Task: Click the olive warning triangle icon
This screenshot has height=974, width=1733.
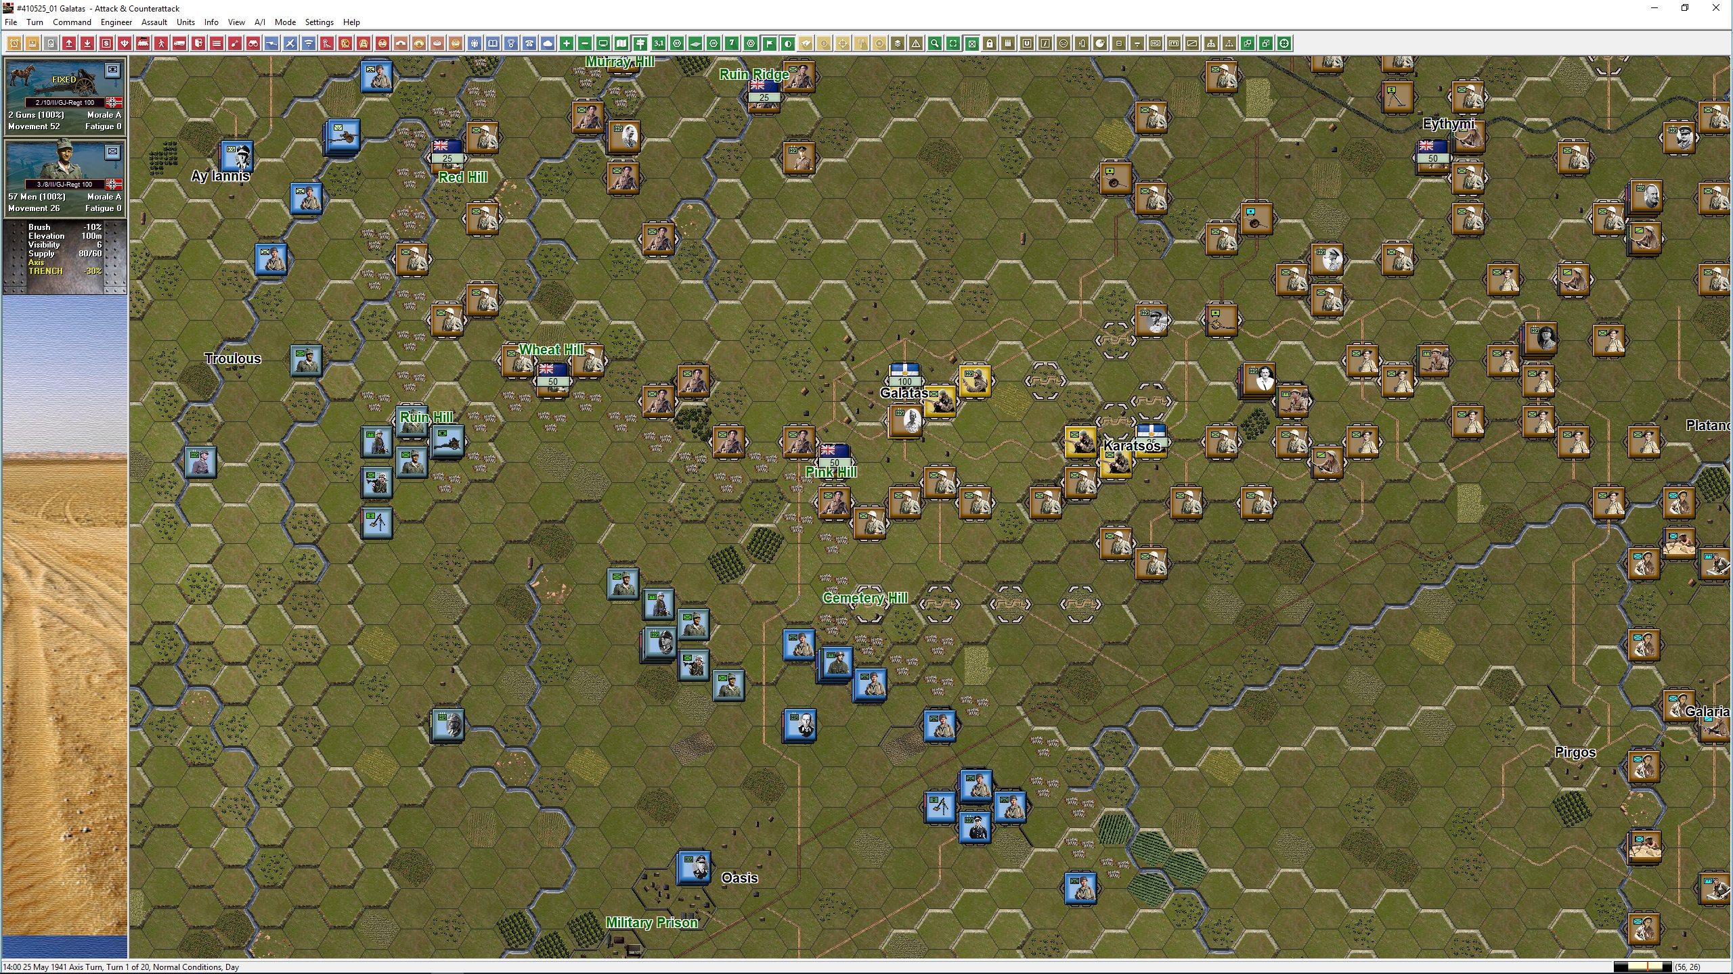Action: point(916,44)
